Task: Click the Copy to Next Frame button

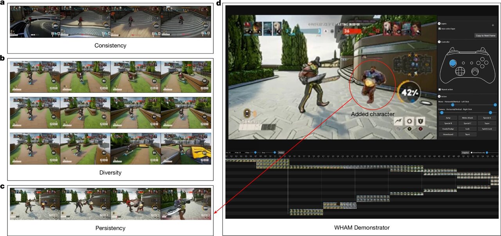Action: click(x=485, y=36)
